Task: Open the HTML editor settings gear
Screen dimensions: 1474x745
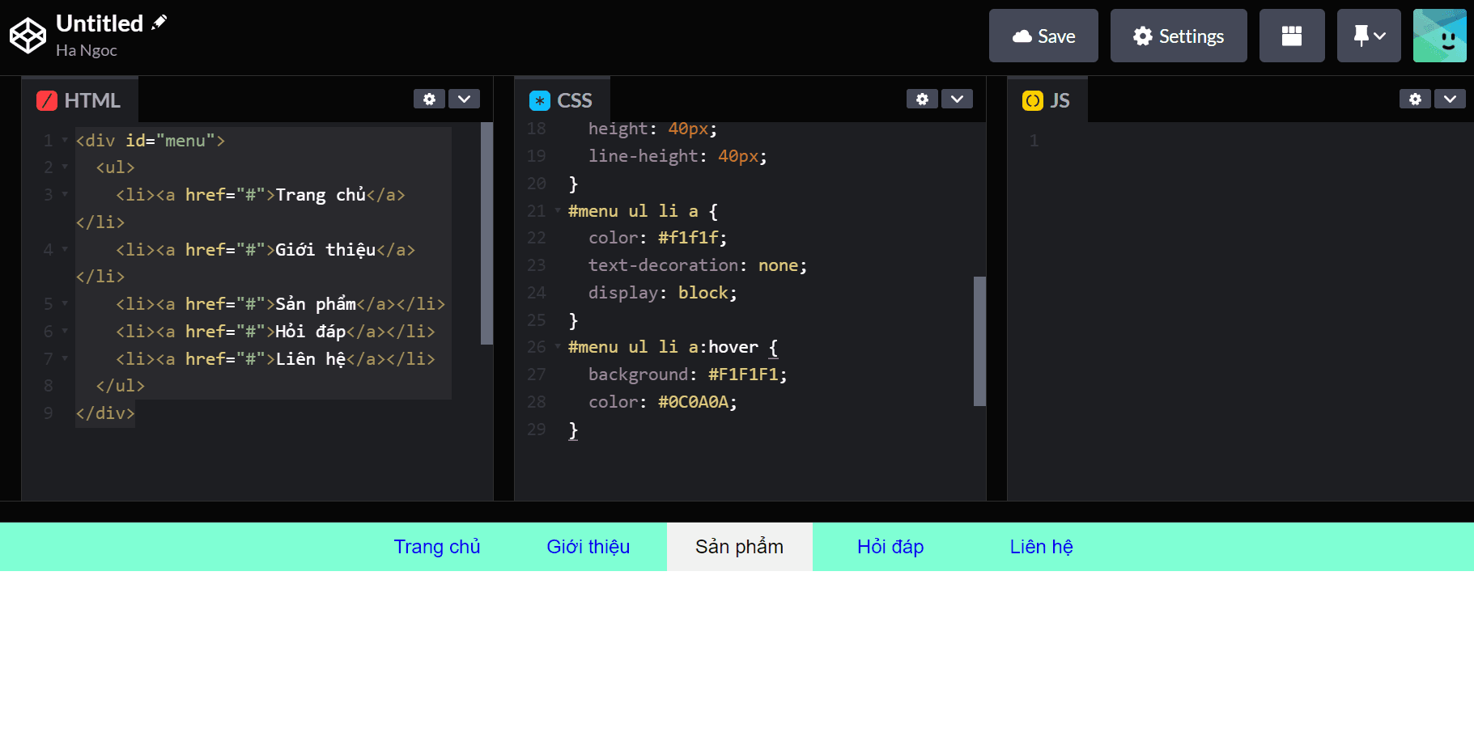Action: (429, 98)
